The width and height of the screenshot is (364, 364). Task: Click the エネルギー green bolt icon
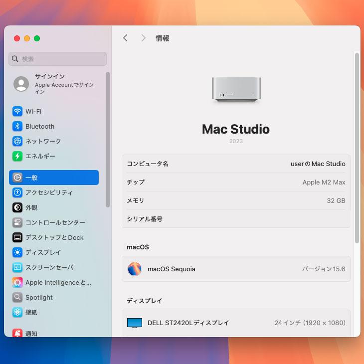pos(17,156)
